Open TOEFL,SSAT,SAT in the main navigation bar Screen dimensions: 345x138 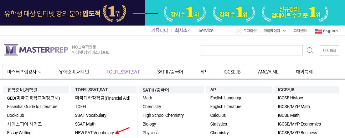click(123, 72)
